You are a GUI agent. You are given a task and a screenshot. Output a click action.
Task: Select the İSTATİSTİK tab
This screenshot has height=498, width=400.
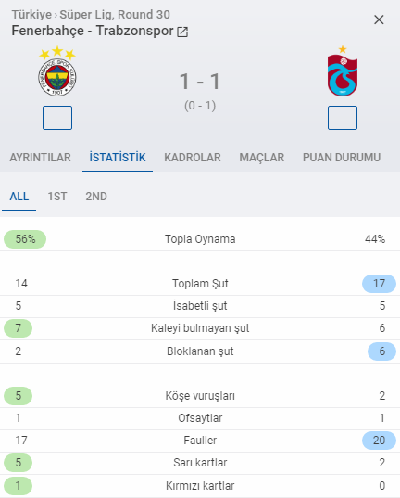click(x=118, y=158)
